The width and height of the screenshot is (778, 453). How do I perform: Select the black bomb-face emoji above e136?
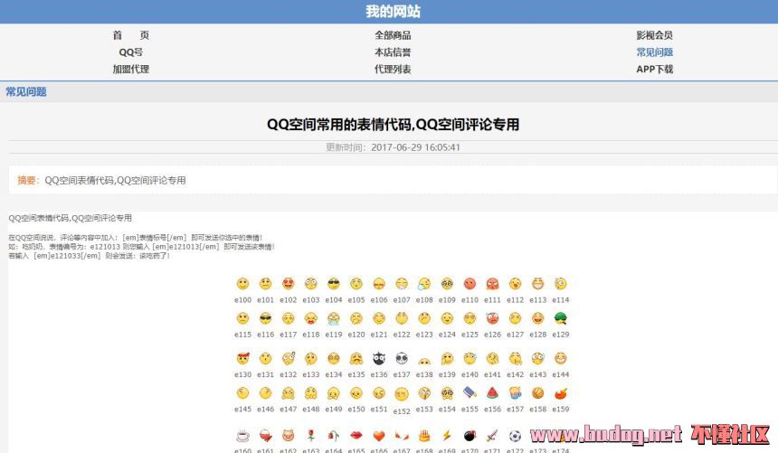tap(379, 358)
